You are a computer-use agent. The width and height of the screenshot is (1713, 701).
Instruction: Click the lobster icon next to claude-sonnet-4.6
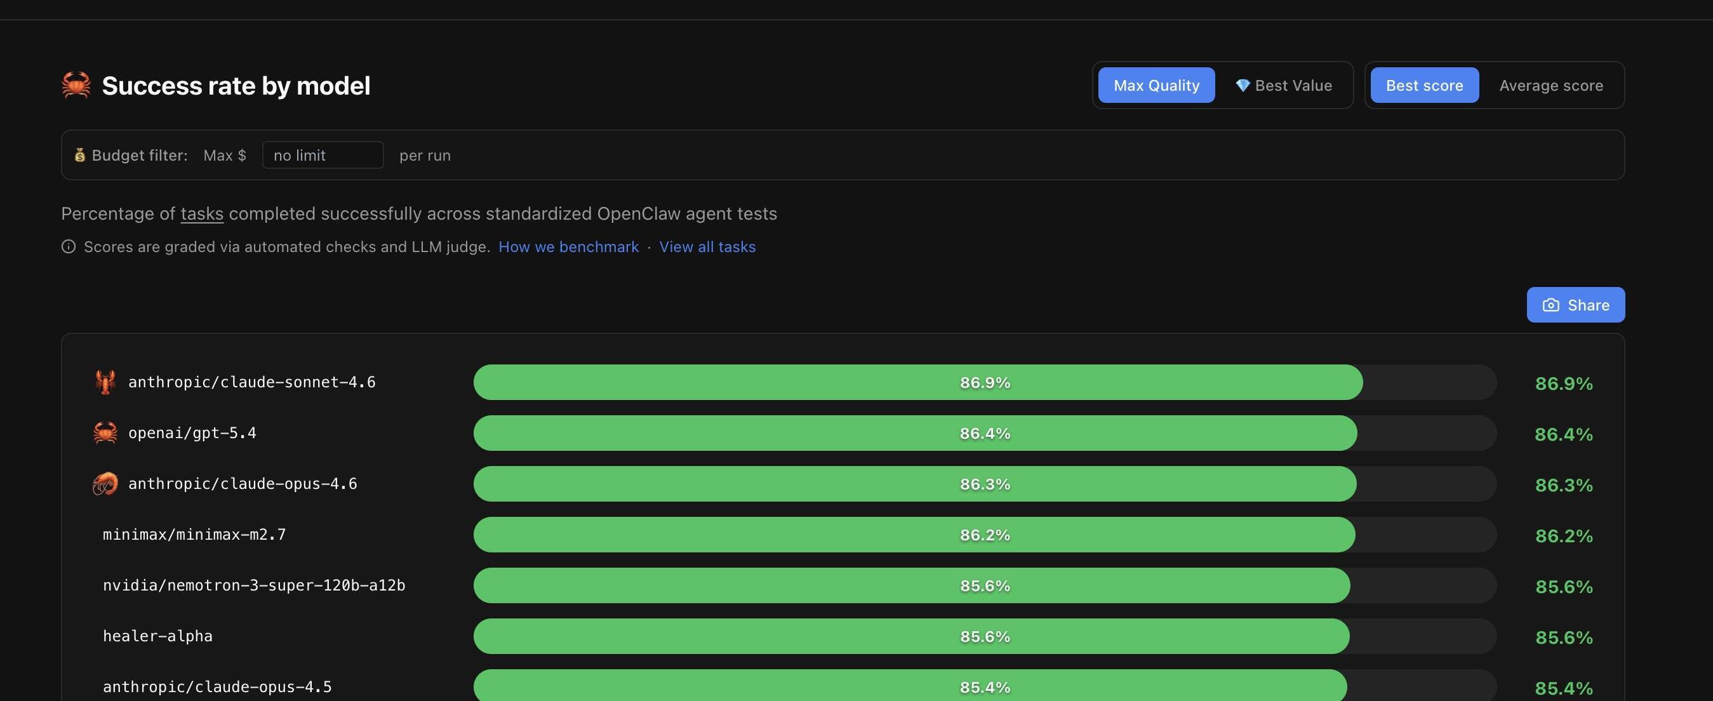pyautogui.click(x=105, y=382)
